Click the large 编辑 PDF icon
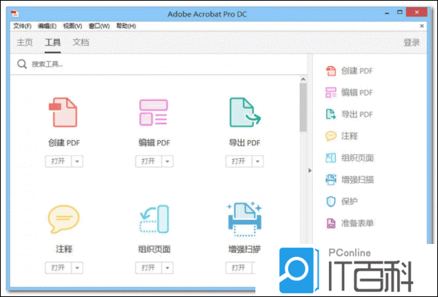The height and width of the screenshot is (297, 438). 154,113
